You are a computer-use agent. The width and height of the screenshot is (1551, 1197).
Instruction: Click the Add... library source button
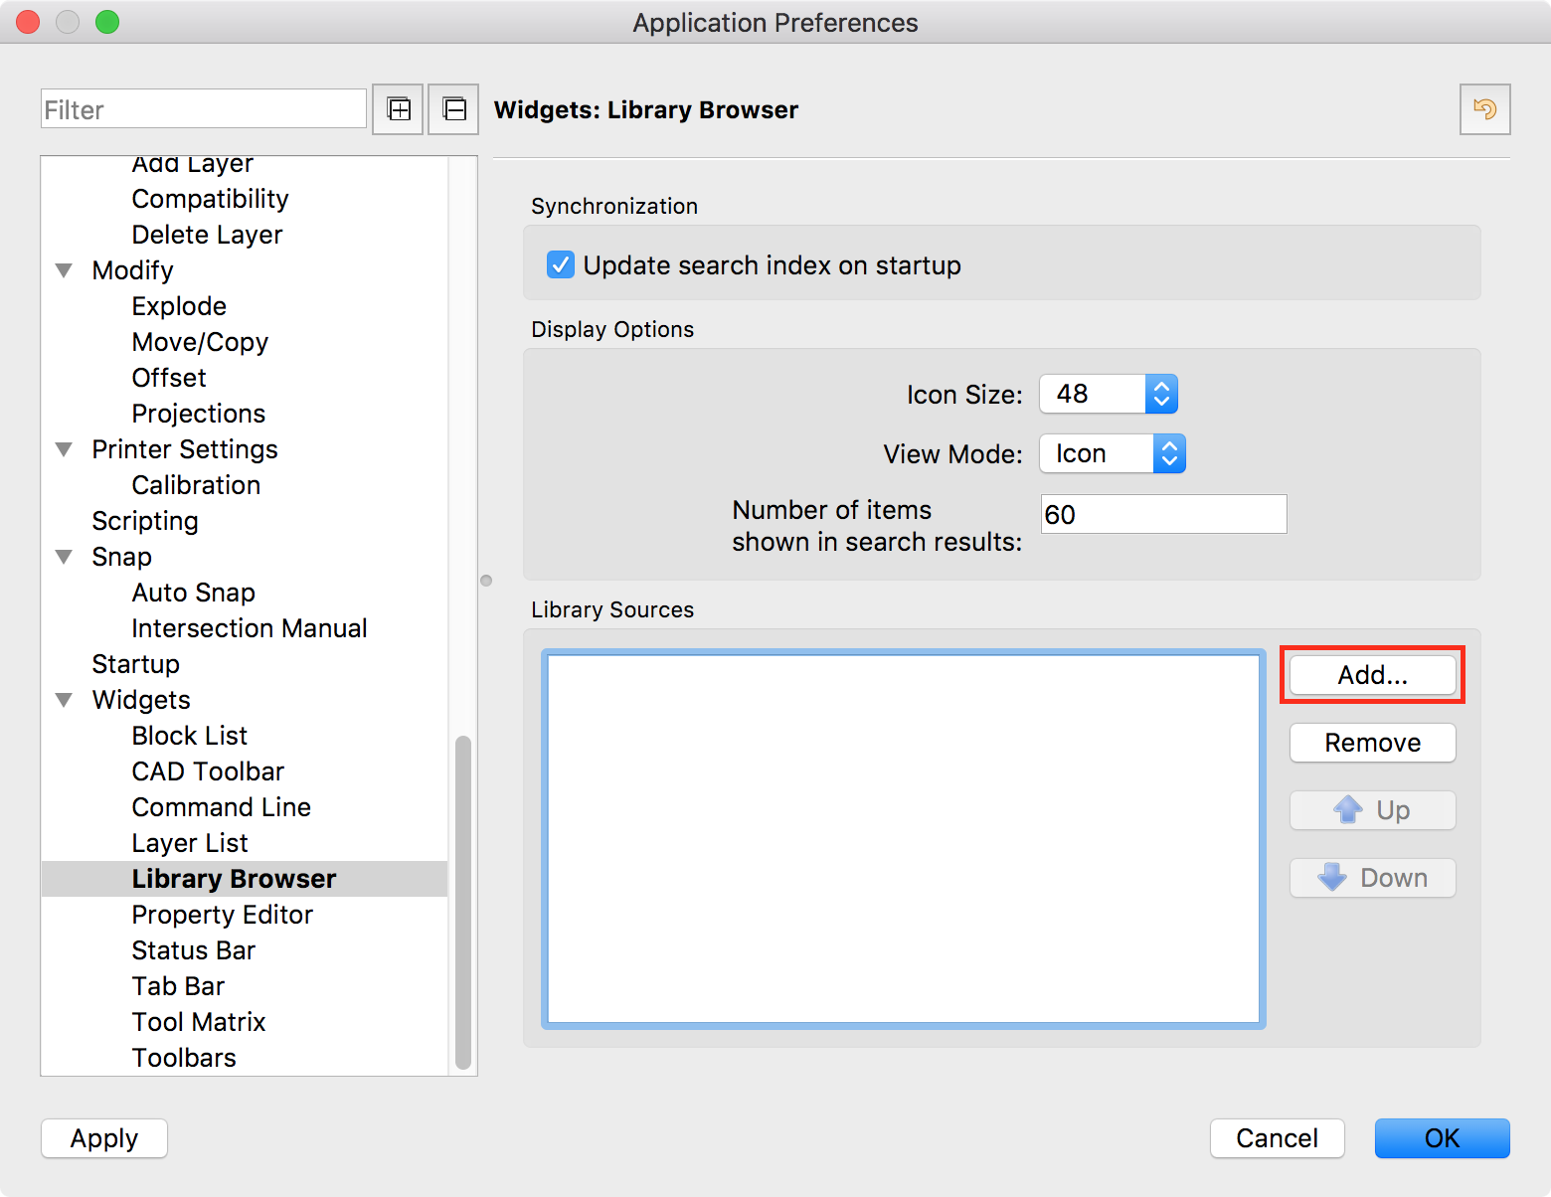click(1372, 675)
